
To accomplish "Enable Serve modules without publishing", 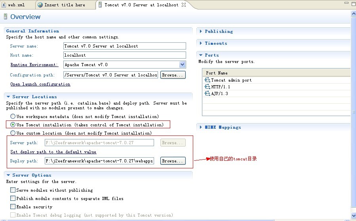I will tap(13, 190).
